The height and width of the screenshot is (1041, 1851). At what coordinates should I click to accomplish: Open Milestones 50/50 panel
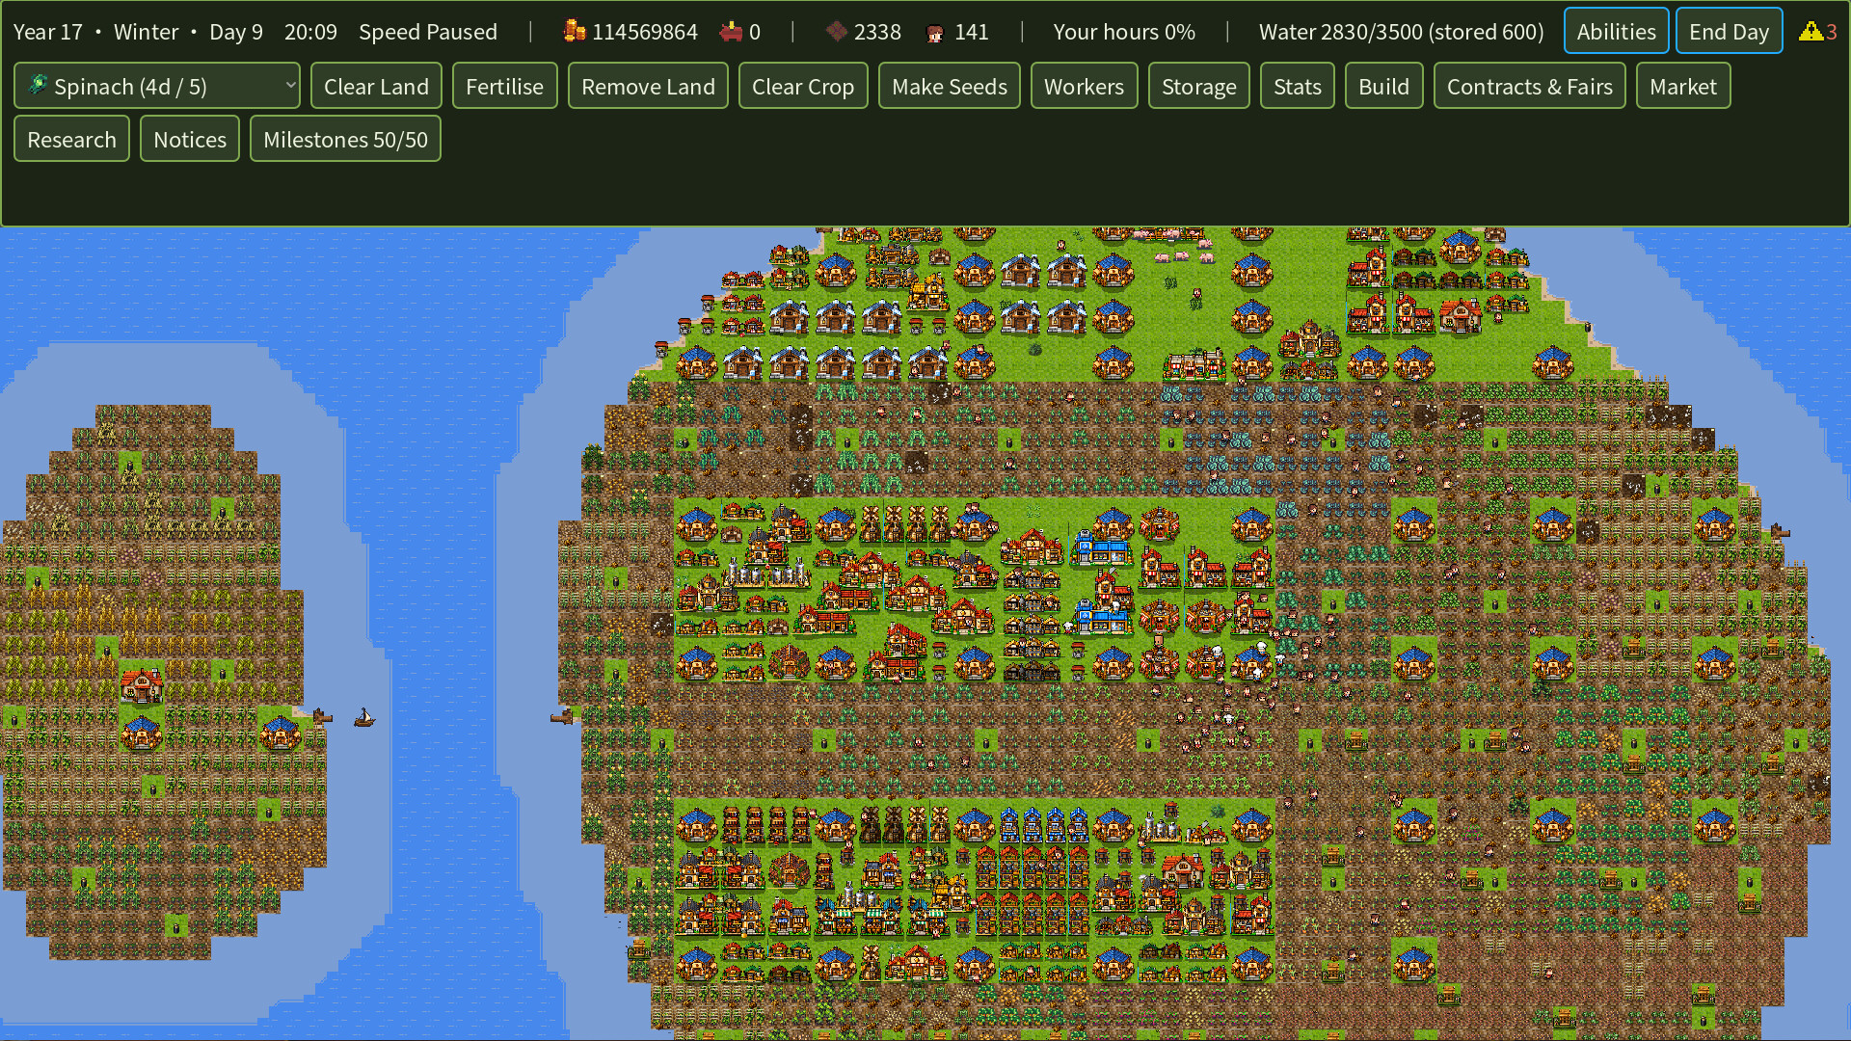345,139
